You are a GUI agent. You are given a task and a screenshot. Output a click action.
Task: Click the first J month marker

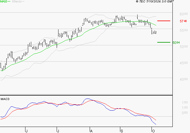pos(27,131)
